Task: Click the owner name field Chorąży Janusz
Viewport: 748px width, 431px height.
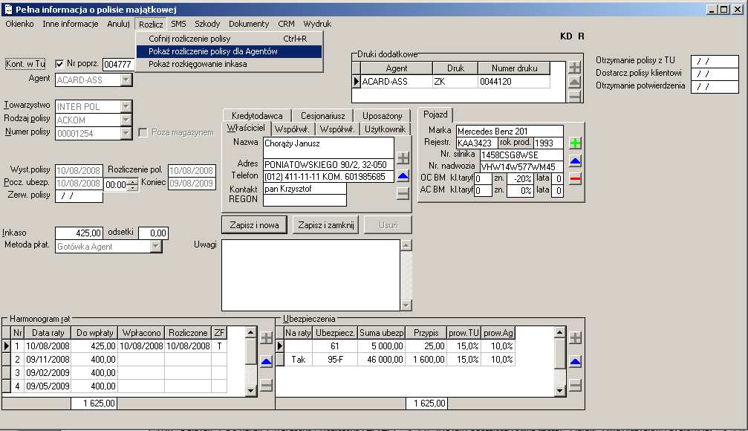Action: [328, 147]
